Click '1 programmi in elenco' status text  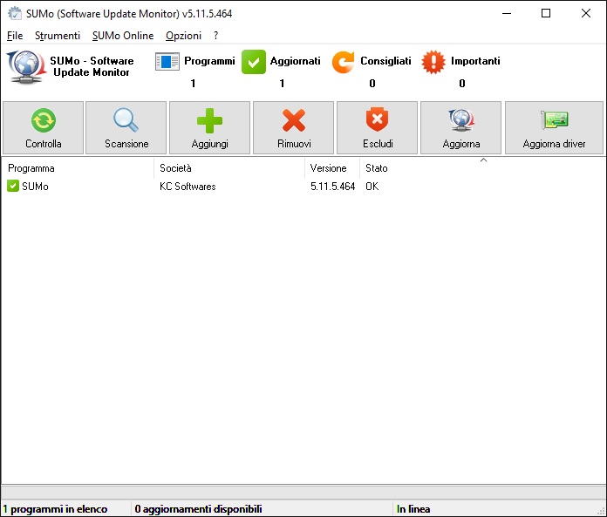[55, 509]
